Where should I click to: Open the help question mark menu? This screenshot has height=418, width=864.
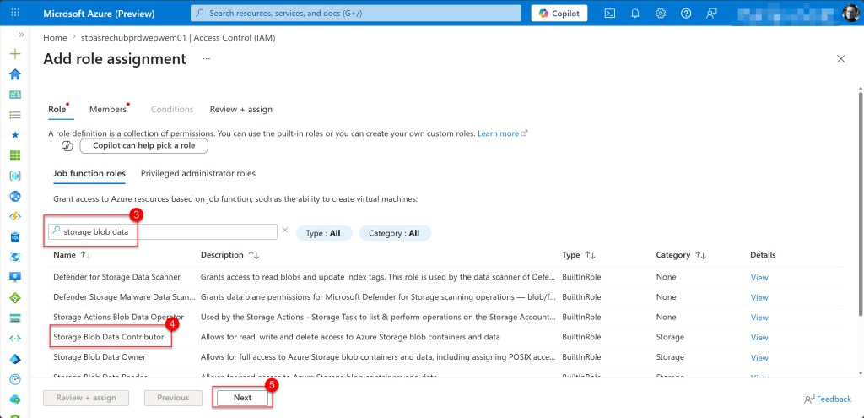coord(686,14)
